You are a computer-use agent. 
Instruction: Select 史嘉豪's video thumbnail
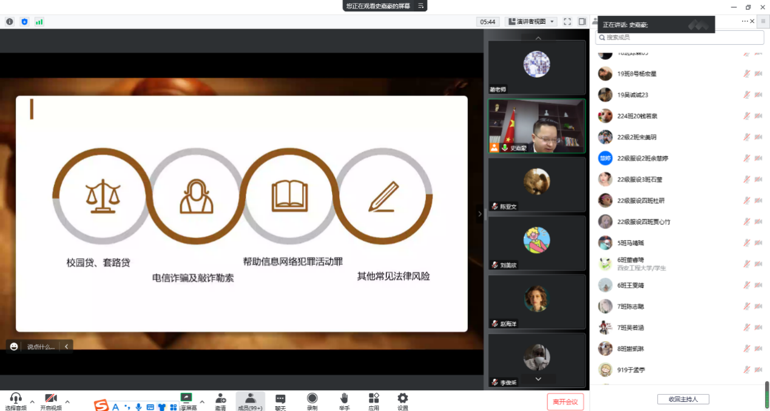536,126
